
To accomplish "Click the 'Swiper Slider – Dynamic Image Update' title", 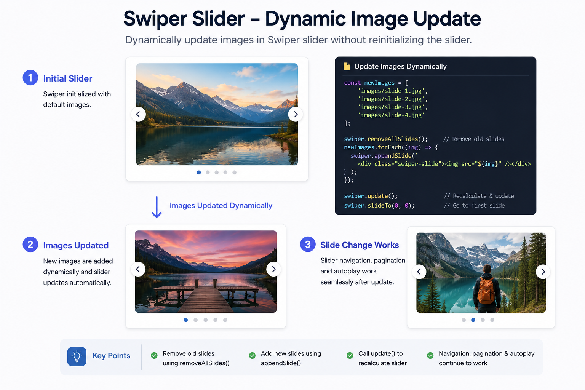I will click(302, 18).
